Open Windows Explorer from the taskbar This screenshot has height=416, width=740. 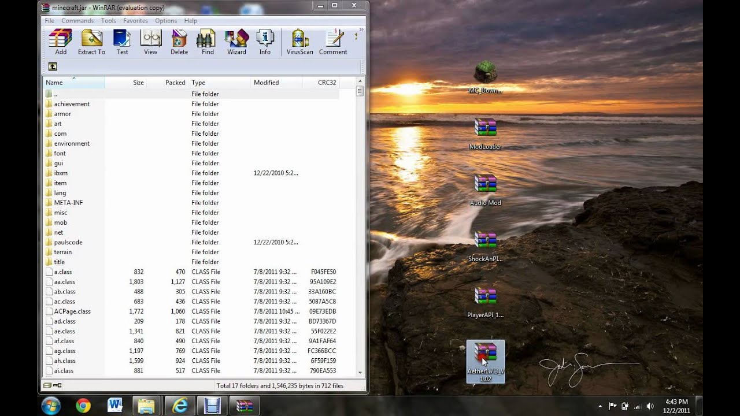pos(147,406)
